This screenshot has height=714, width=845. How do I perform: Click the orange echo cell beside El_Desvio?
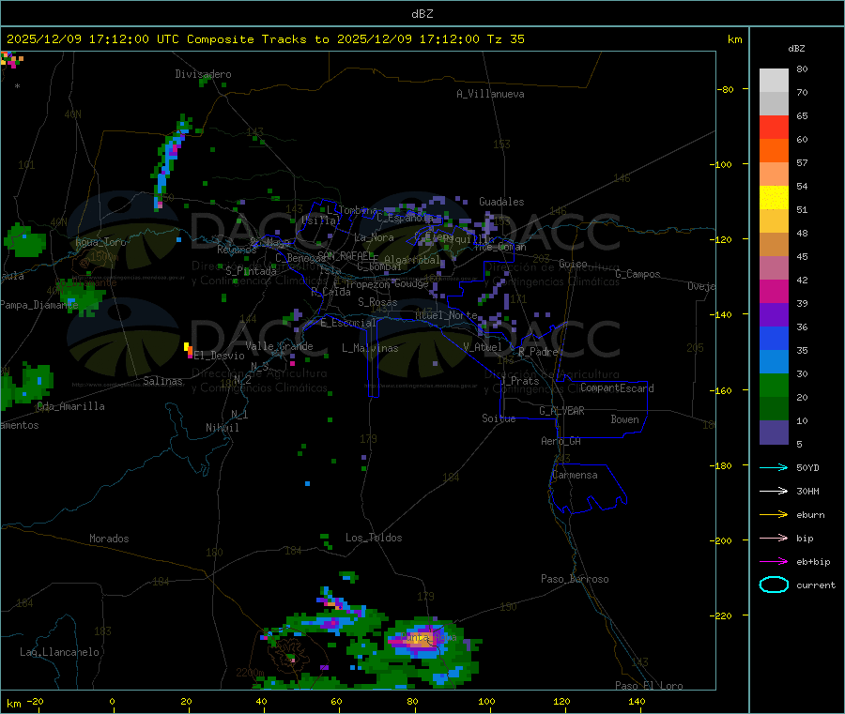189,351
